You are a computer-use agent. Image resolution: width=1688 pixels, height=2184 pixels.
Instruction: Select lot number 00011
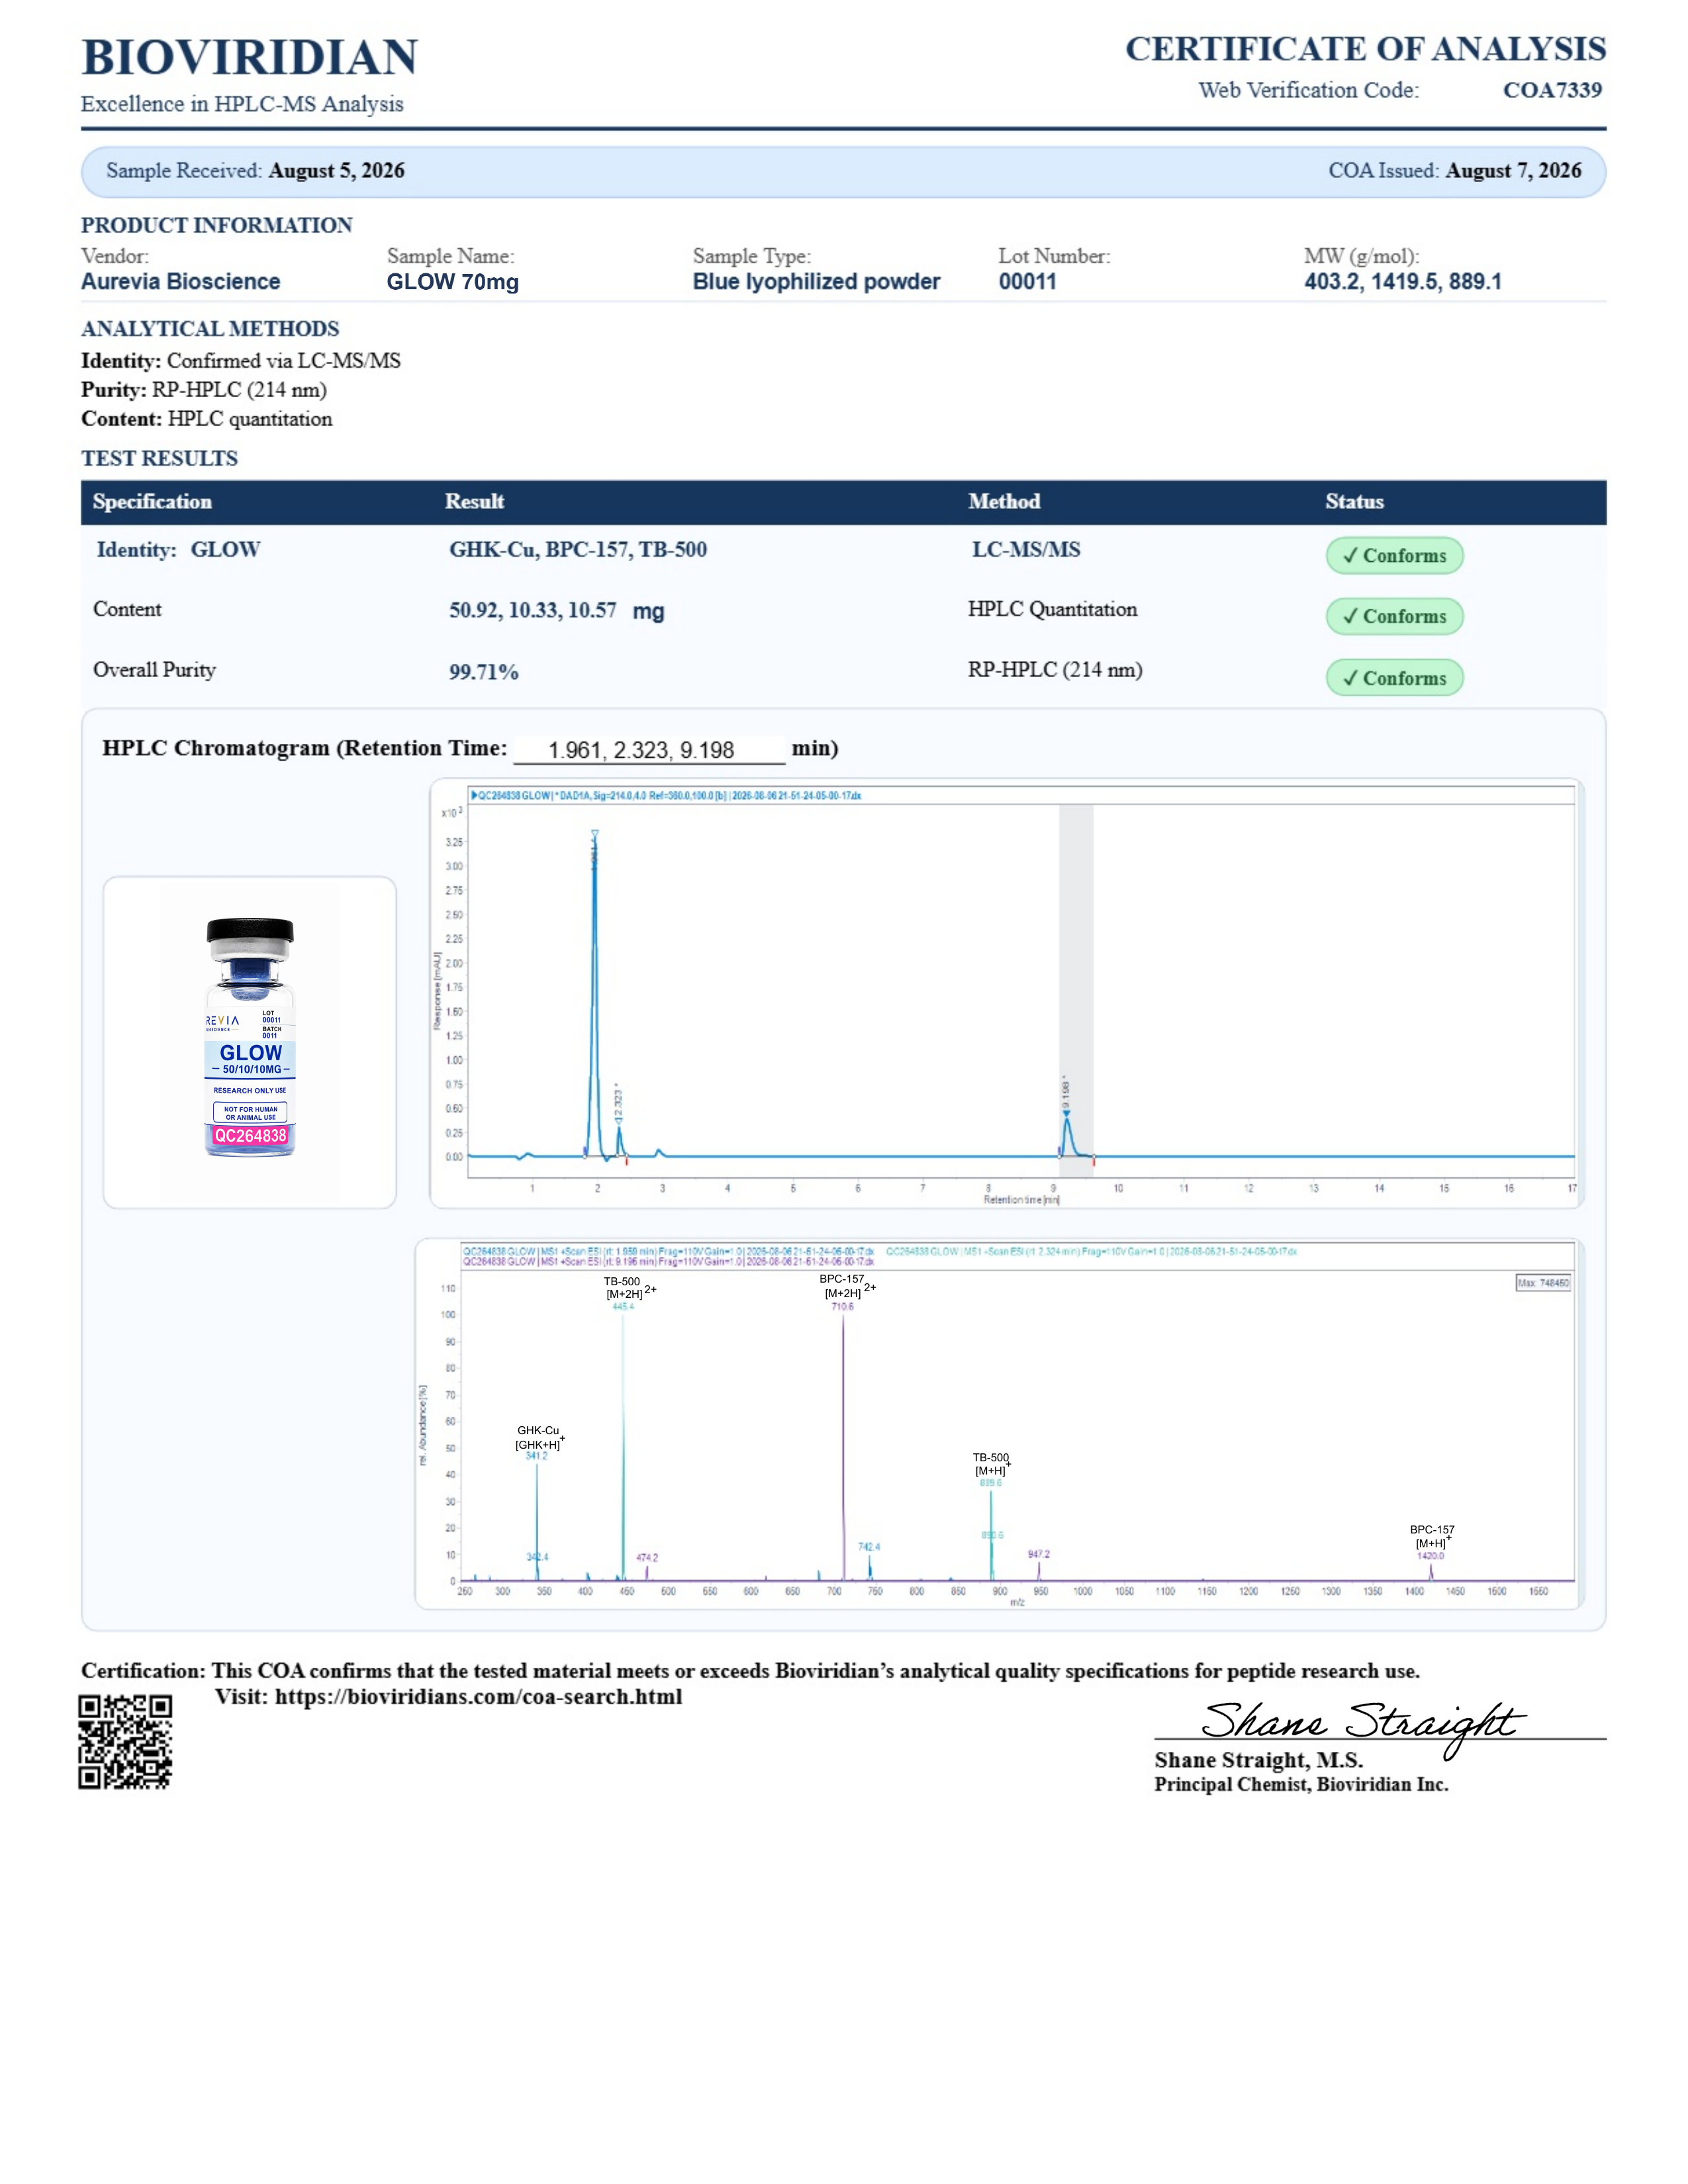(1027, 282)
